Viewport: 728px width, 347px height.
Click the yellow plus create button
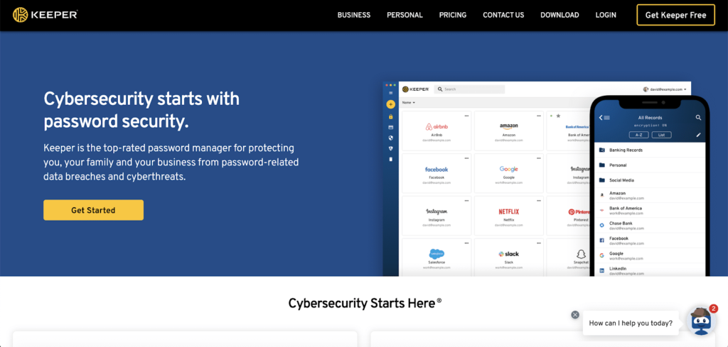pos(390,104)
